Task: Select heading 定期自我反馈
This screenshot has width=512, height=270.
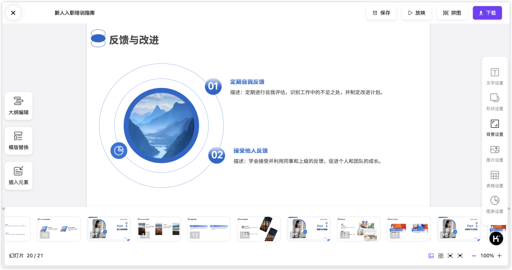Action: point(247,82)
